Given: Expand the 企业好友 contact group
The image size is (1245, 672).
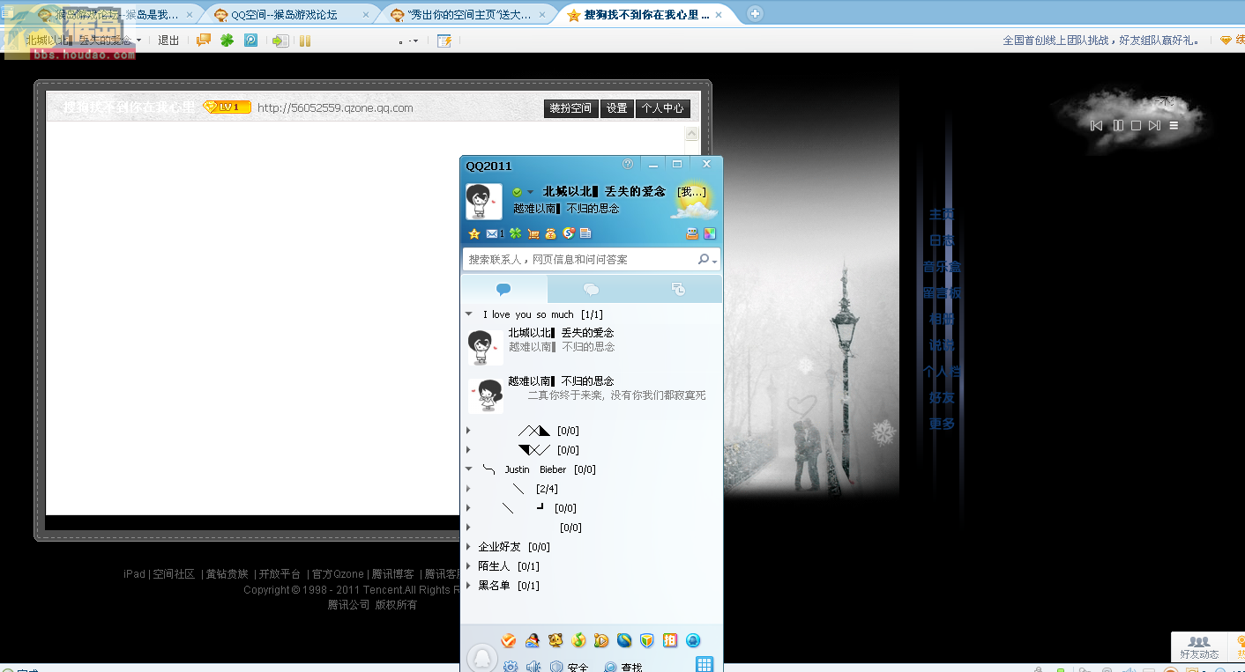Looking at the screenshot, I should coord(469,547).
